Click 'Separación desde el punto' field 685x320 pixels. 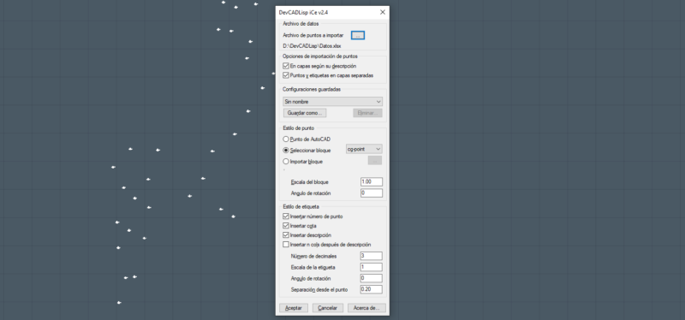(x=372, y=289)
